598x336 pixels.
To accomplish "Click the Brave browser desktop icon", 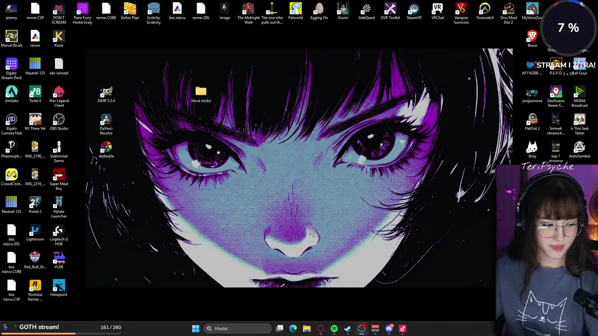I will 532,39.
